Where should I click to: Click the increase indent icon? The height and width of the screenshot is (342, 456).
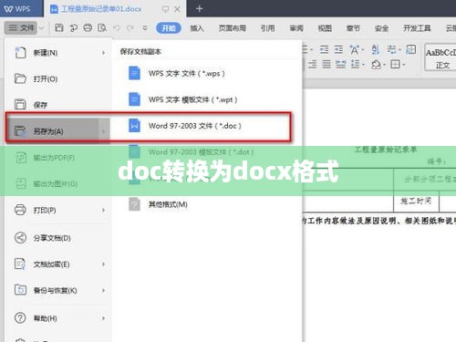(x=338, y=49)
